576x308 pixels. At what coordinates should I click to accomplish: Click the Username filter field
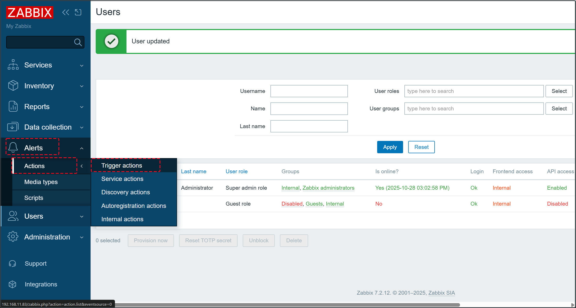click(309, 91)
